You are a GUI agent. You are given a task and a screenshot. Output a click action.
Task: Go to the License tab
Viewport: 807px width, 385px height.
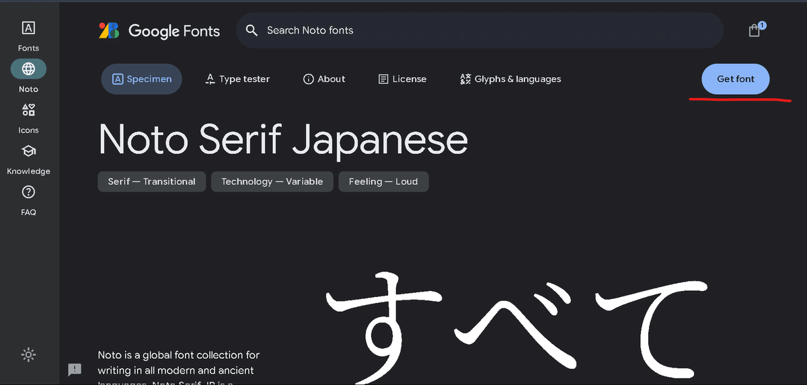pyautogui.click(x=402, y=79)
